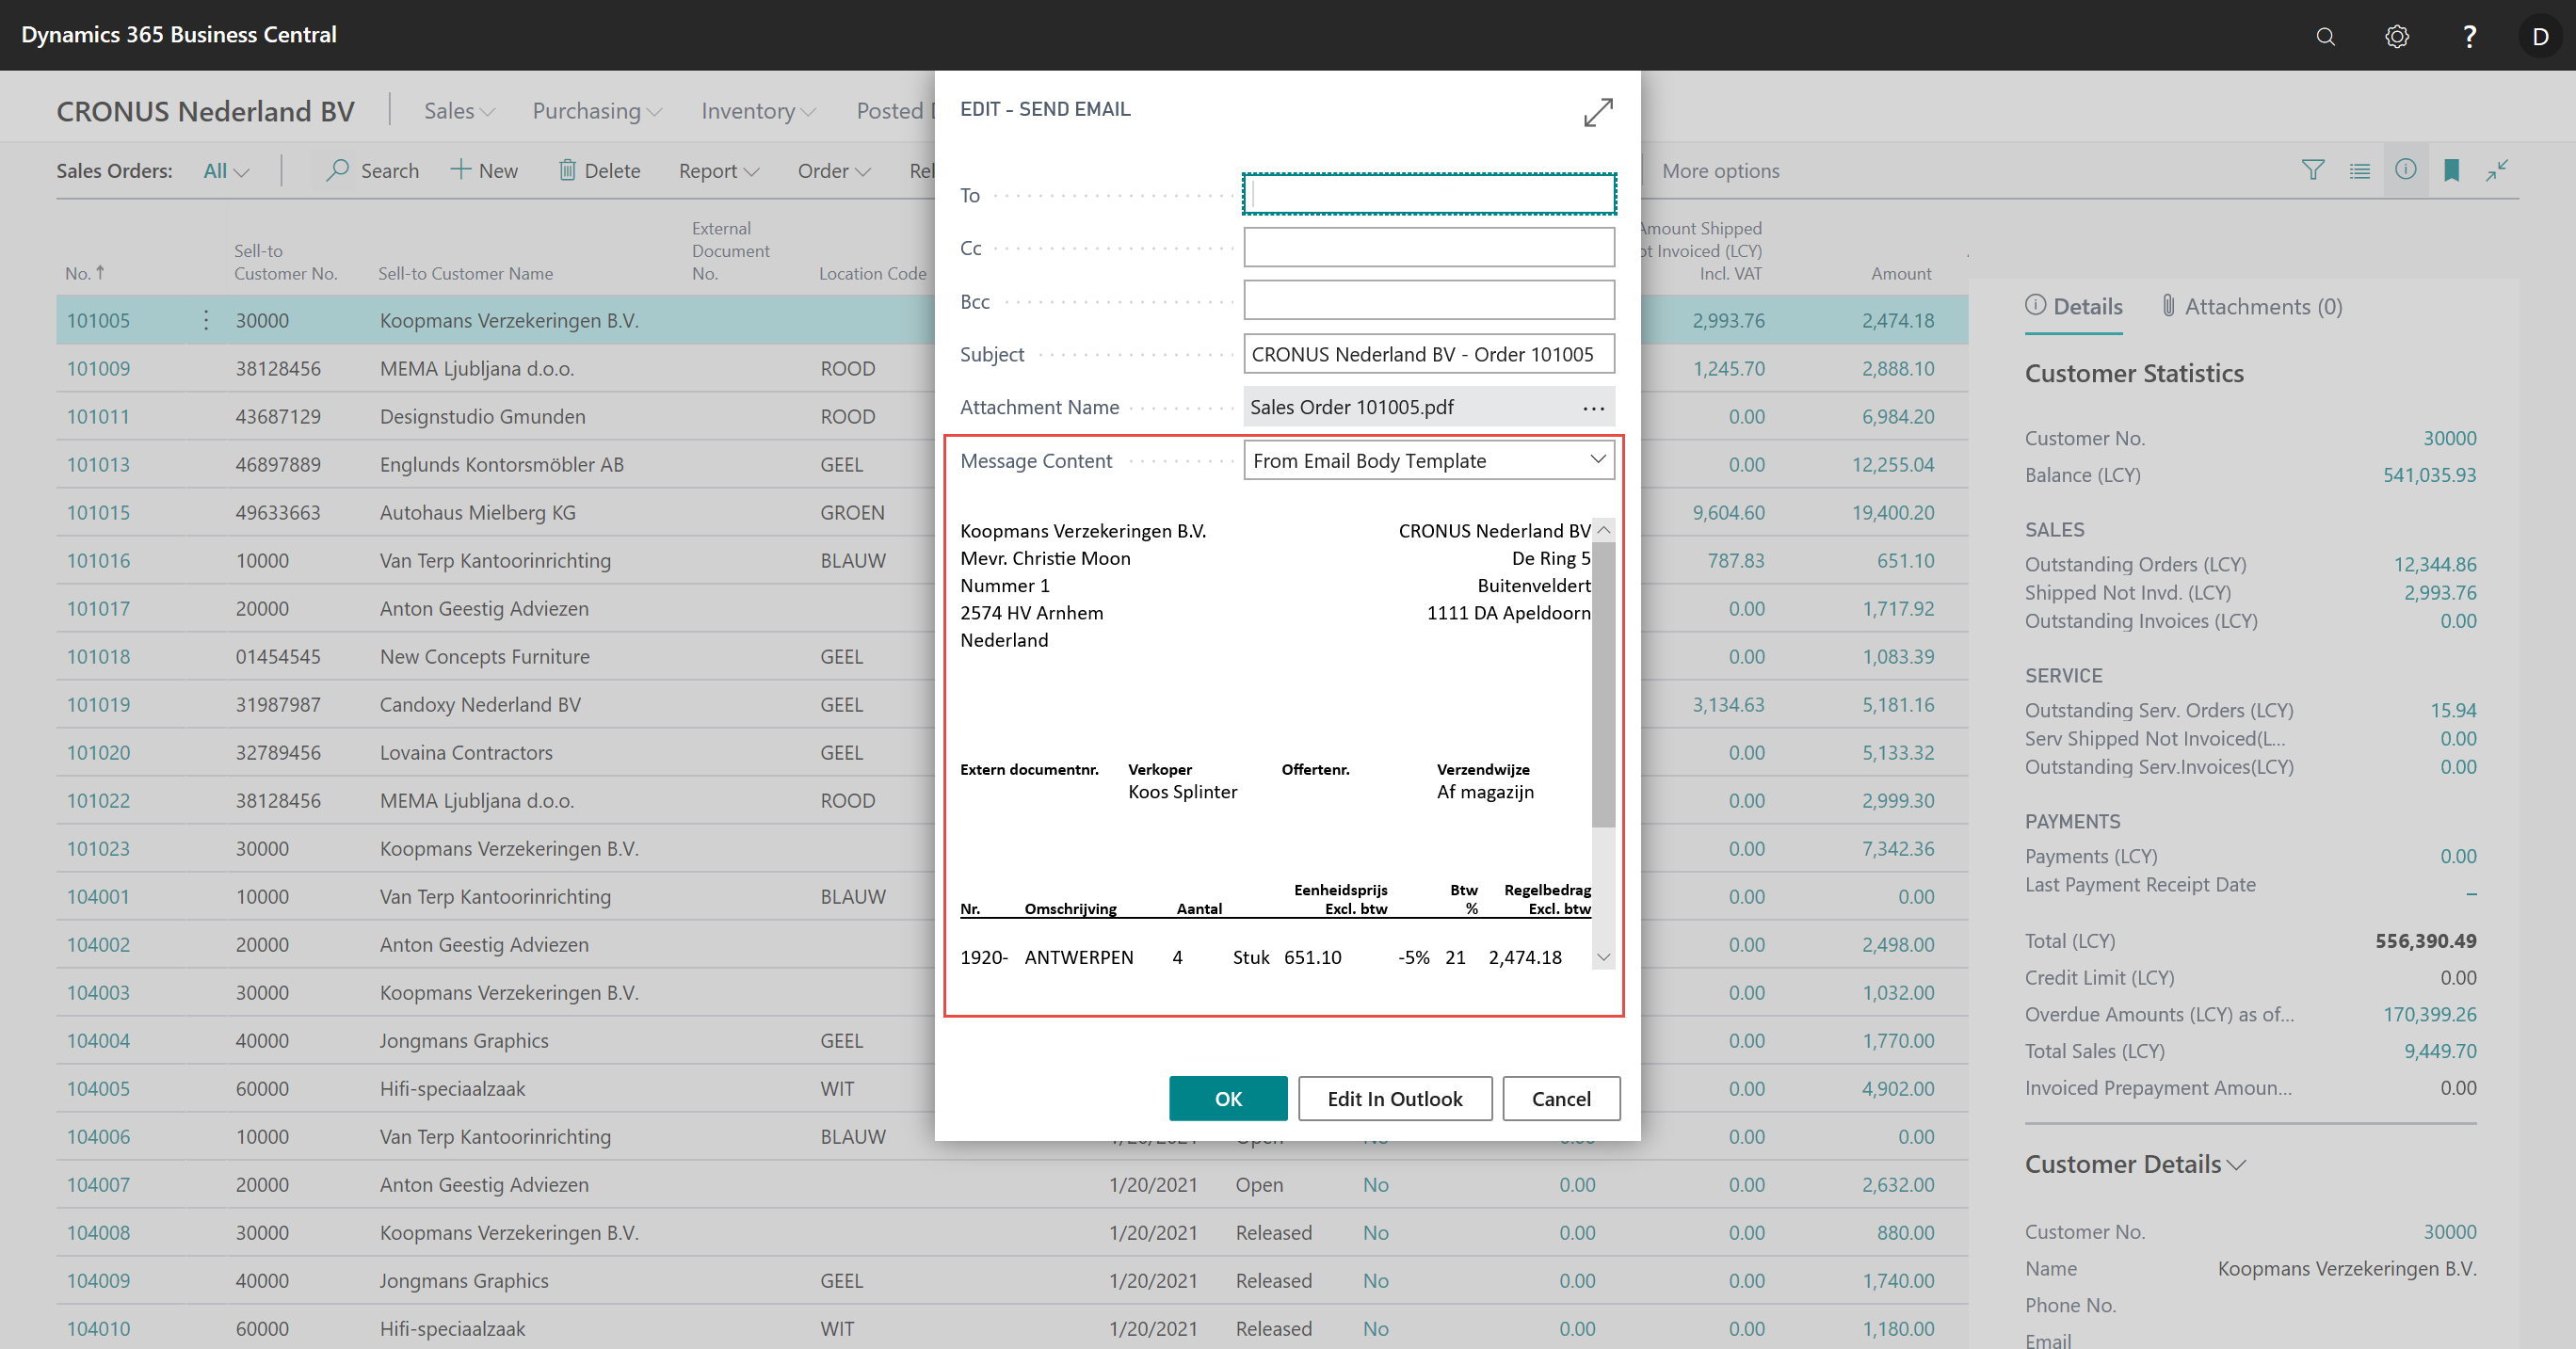Open the user account avatar D
The height and width of the screenshot is (1349, 2576).
pos(2540,36)
